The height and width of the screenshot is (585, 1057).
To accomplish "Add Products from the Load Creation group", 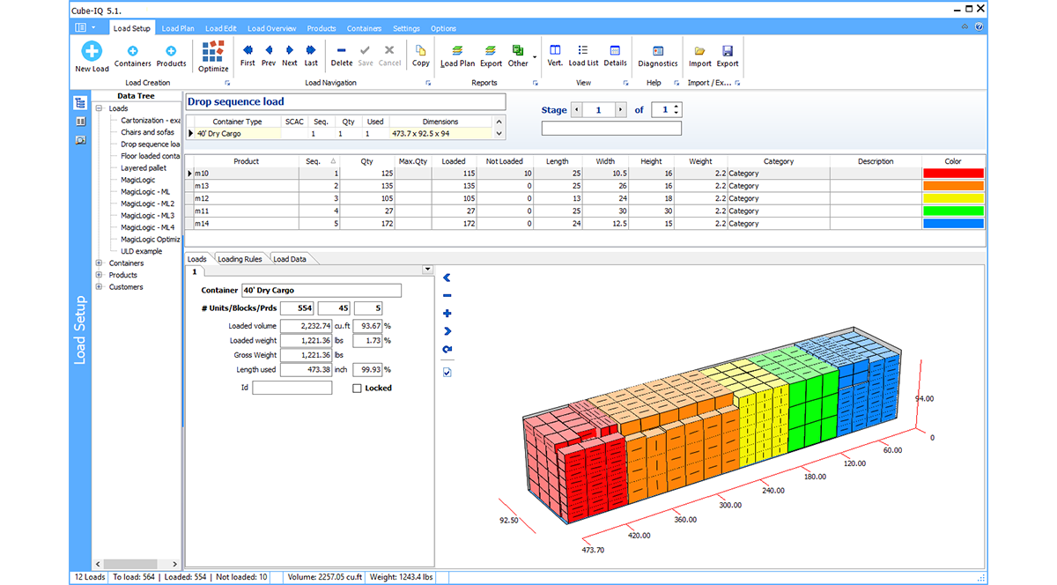I will coord(171,56).
